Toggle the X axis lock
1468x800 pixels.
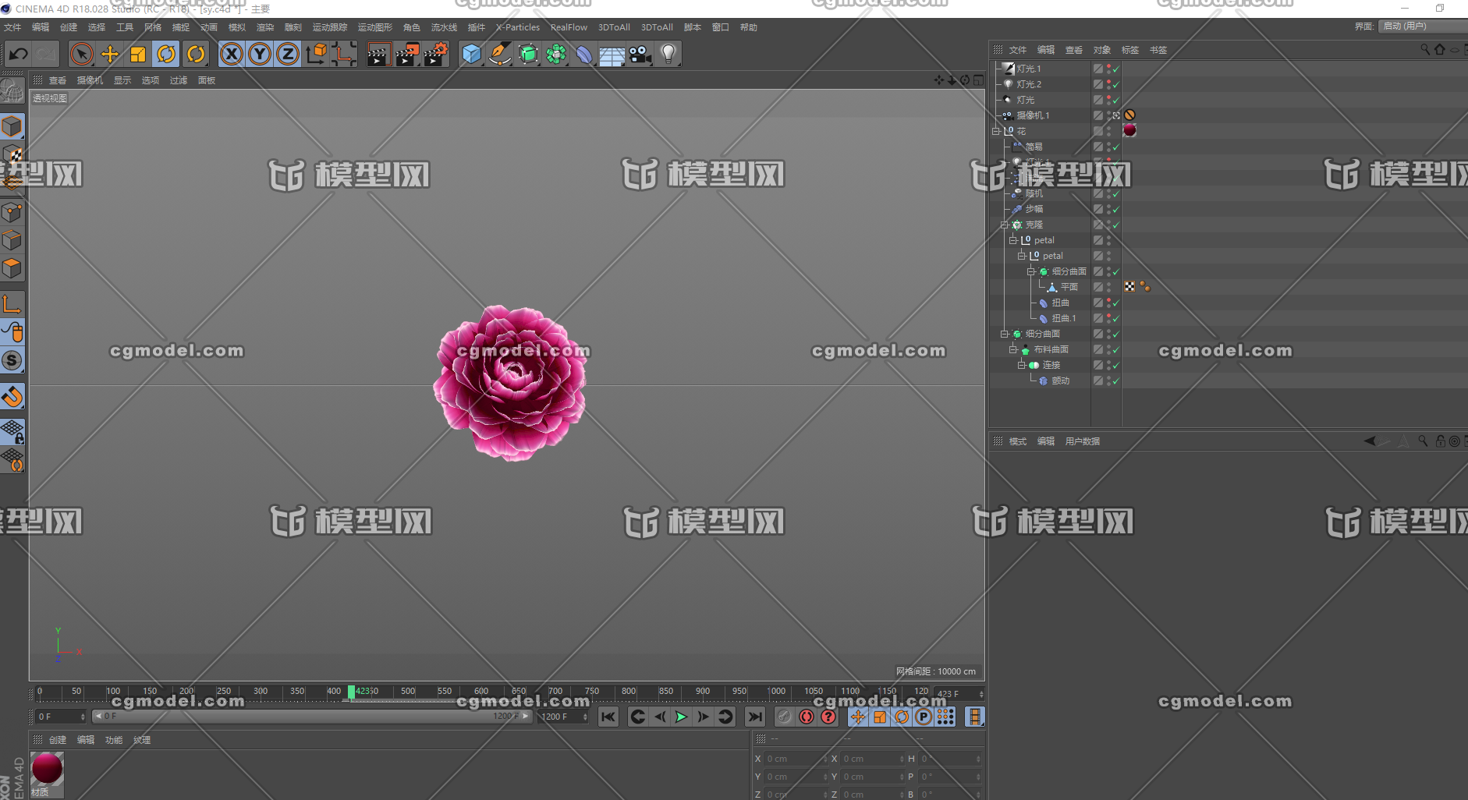232,54
